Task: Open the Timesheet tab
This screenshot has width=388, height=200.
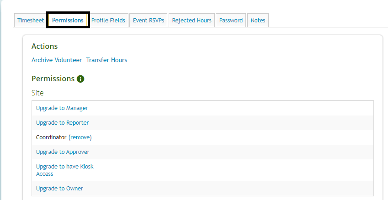Action: point(31,21)
